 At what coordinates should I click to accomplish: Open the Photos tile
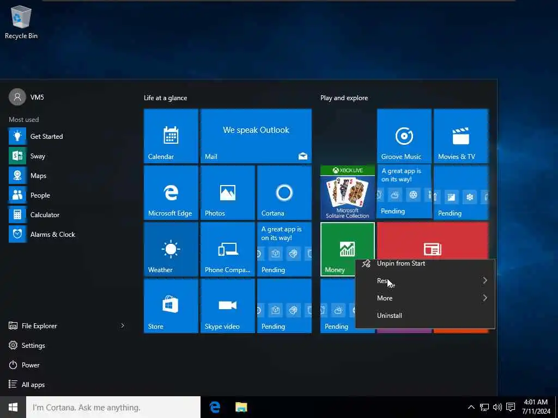[227, 193]
